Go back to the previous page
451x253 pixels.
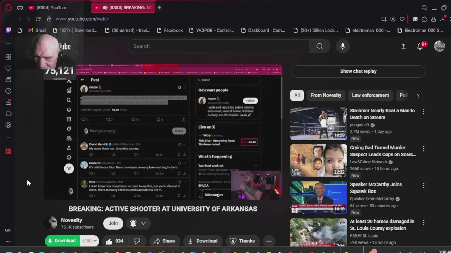[x=20, y=19]
